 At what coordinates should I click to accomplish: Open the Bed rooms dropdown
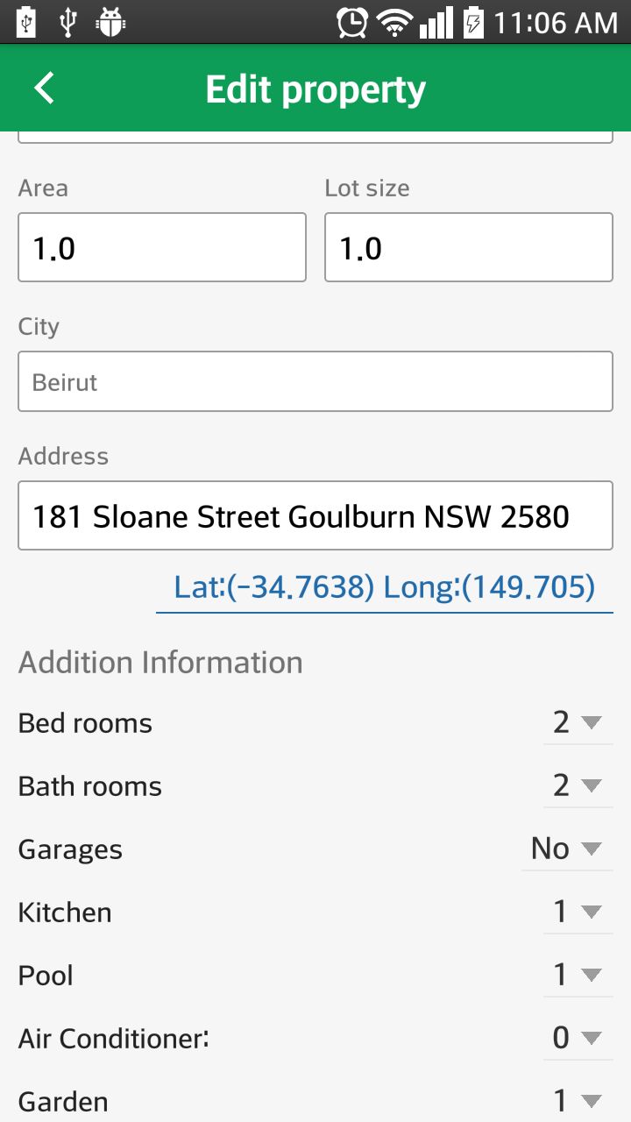tap(578, 722)
